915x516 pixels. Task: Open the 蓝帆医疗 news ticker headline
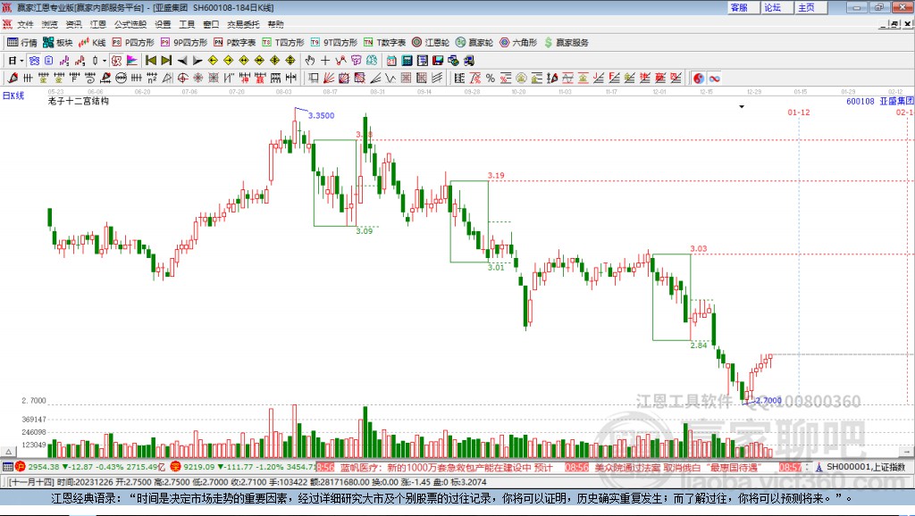coord(446,468)
